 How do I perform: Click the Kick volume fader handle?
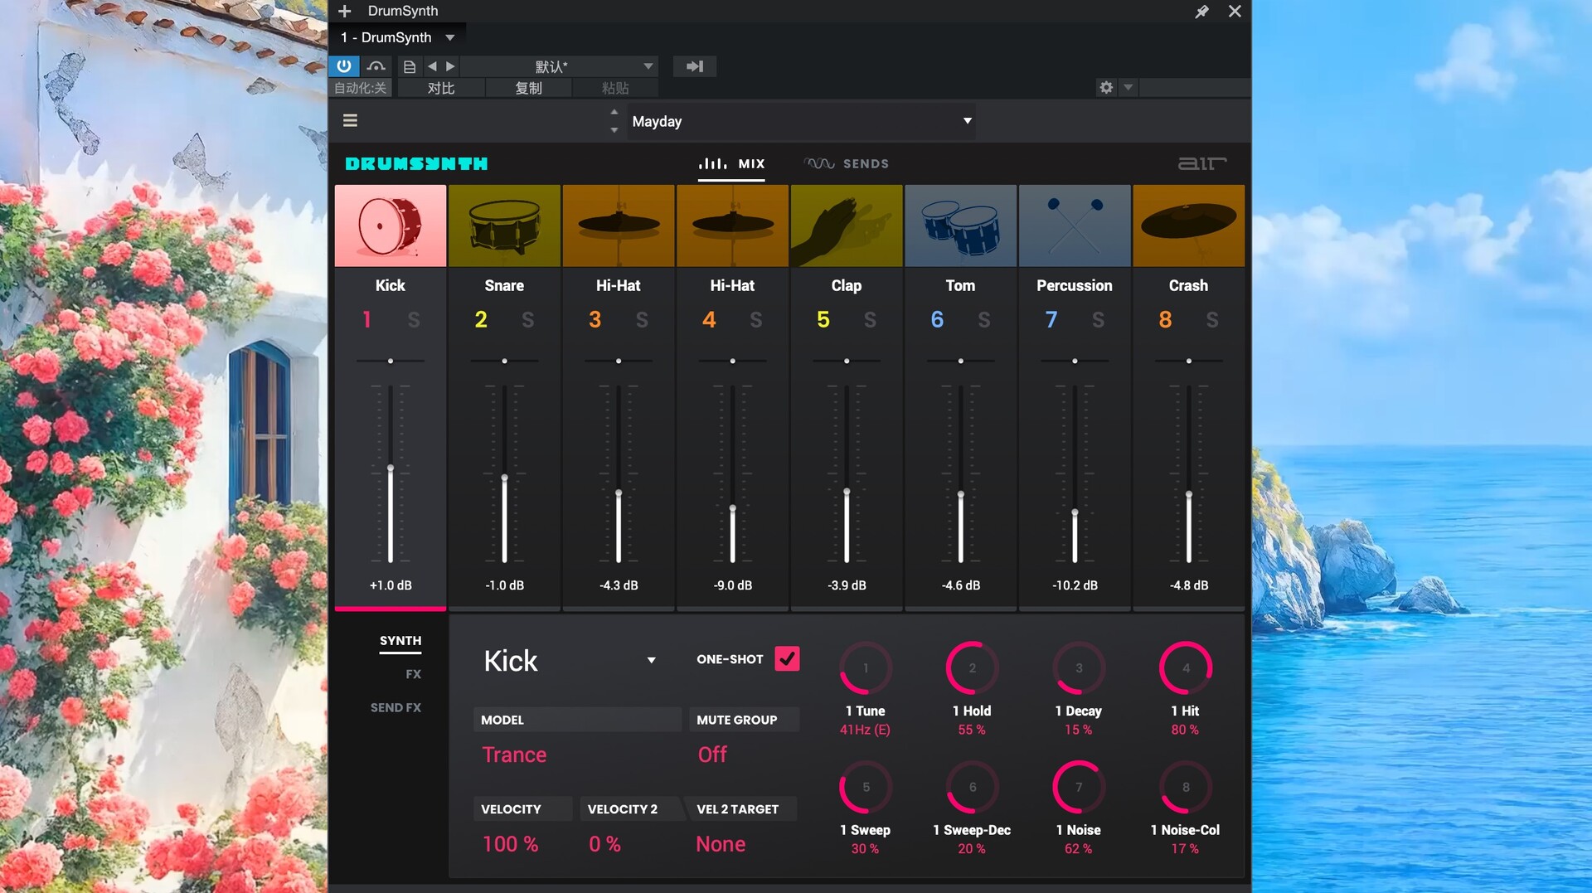click(x=391, y=469)
